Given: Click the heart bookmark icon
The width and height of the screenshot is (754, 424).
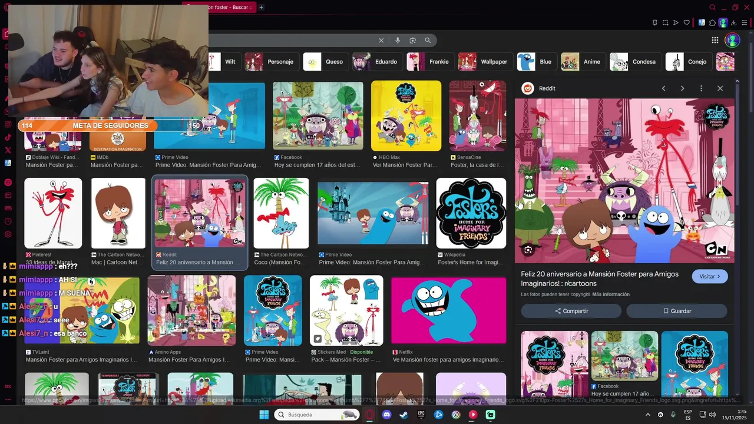Looking at the screenshot, I should click(686, 23).
